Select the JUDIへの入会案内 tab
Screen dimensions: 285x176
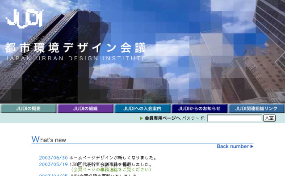point(142,109)
